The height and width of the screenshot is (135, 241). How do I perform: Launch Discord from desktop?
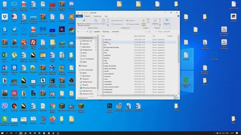point(72,5)
